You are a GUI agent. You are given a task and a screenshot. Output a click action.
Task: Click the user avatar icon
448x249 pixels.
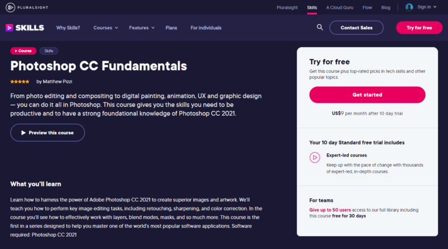[x=409, y=7]
